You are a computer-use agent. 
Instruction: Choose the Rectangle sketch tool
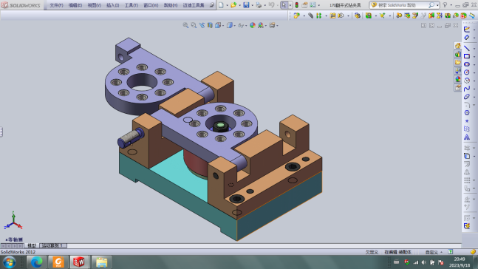[x=467, y=56]
